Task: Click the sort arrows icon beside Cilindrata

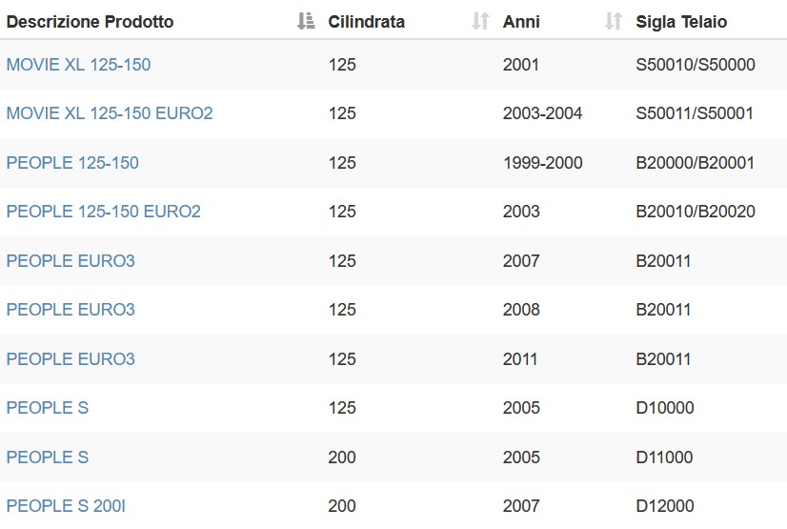Action: pyautogui.click(x=480, y=22)
